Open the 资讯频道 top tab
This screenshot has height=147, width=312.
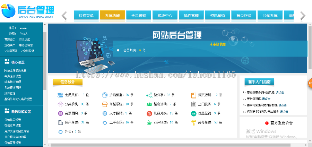click(x=217, y=16)
